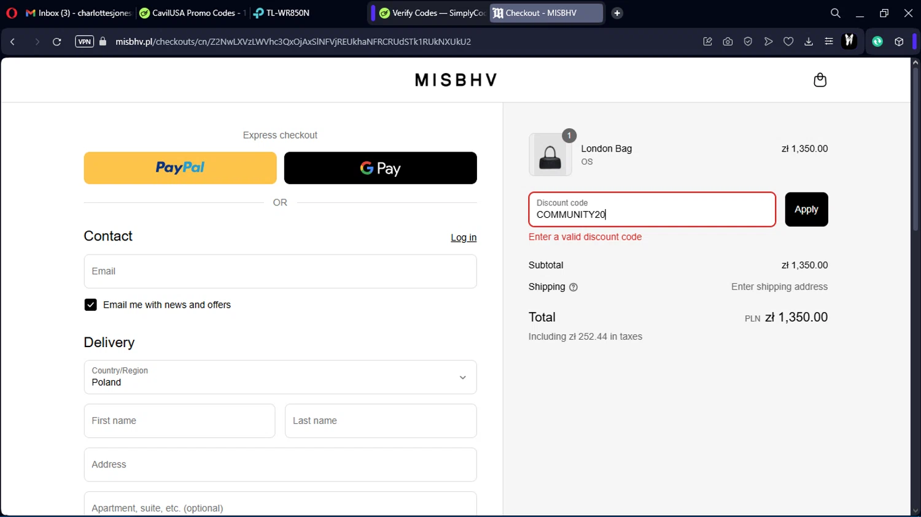Switch to the CavilUSA Promo Codes tab
921x517 pixels.
[x=193, y=13]
